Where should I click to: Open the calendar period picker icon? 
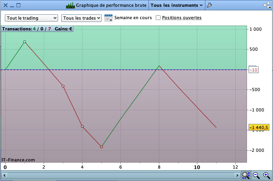[108, 18]
